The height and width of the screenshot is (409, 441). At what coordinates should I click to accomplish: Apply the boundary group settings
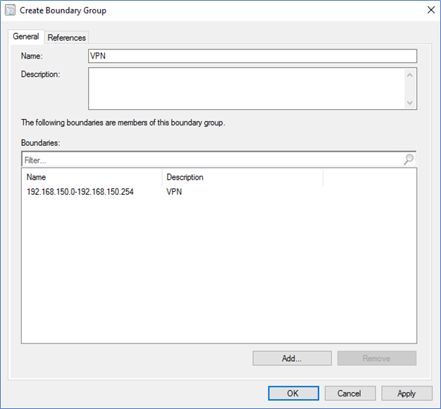[x=406, y=393]
